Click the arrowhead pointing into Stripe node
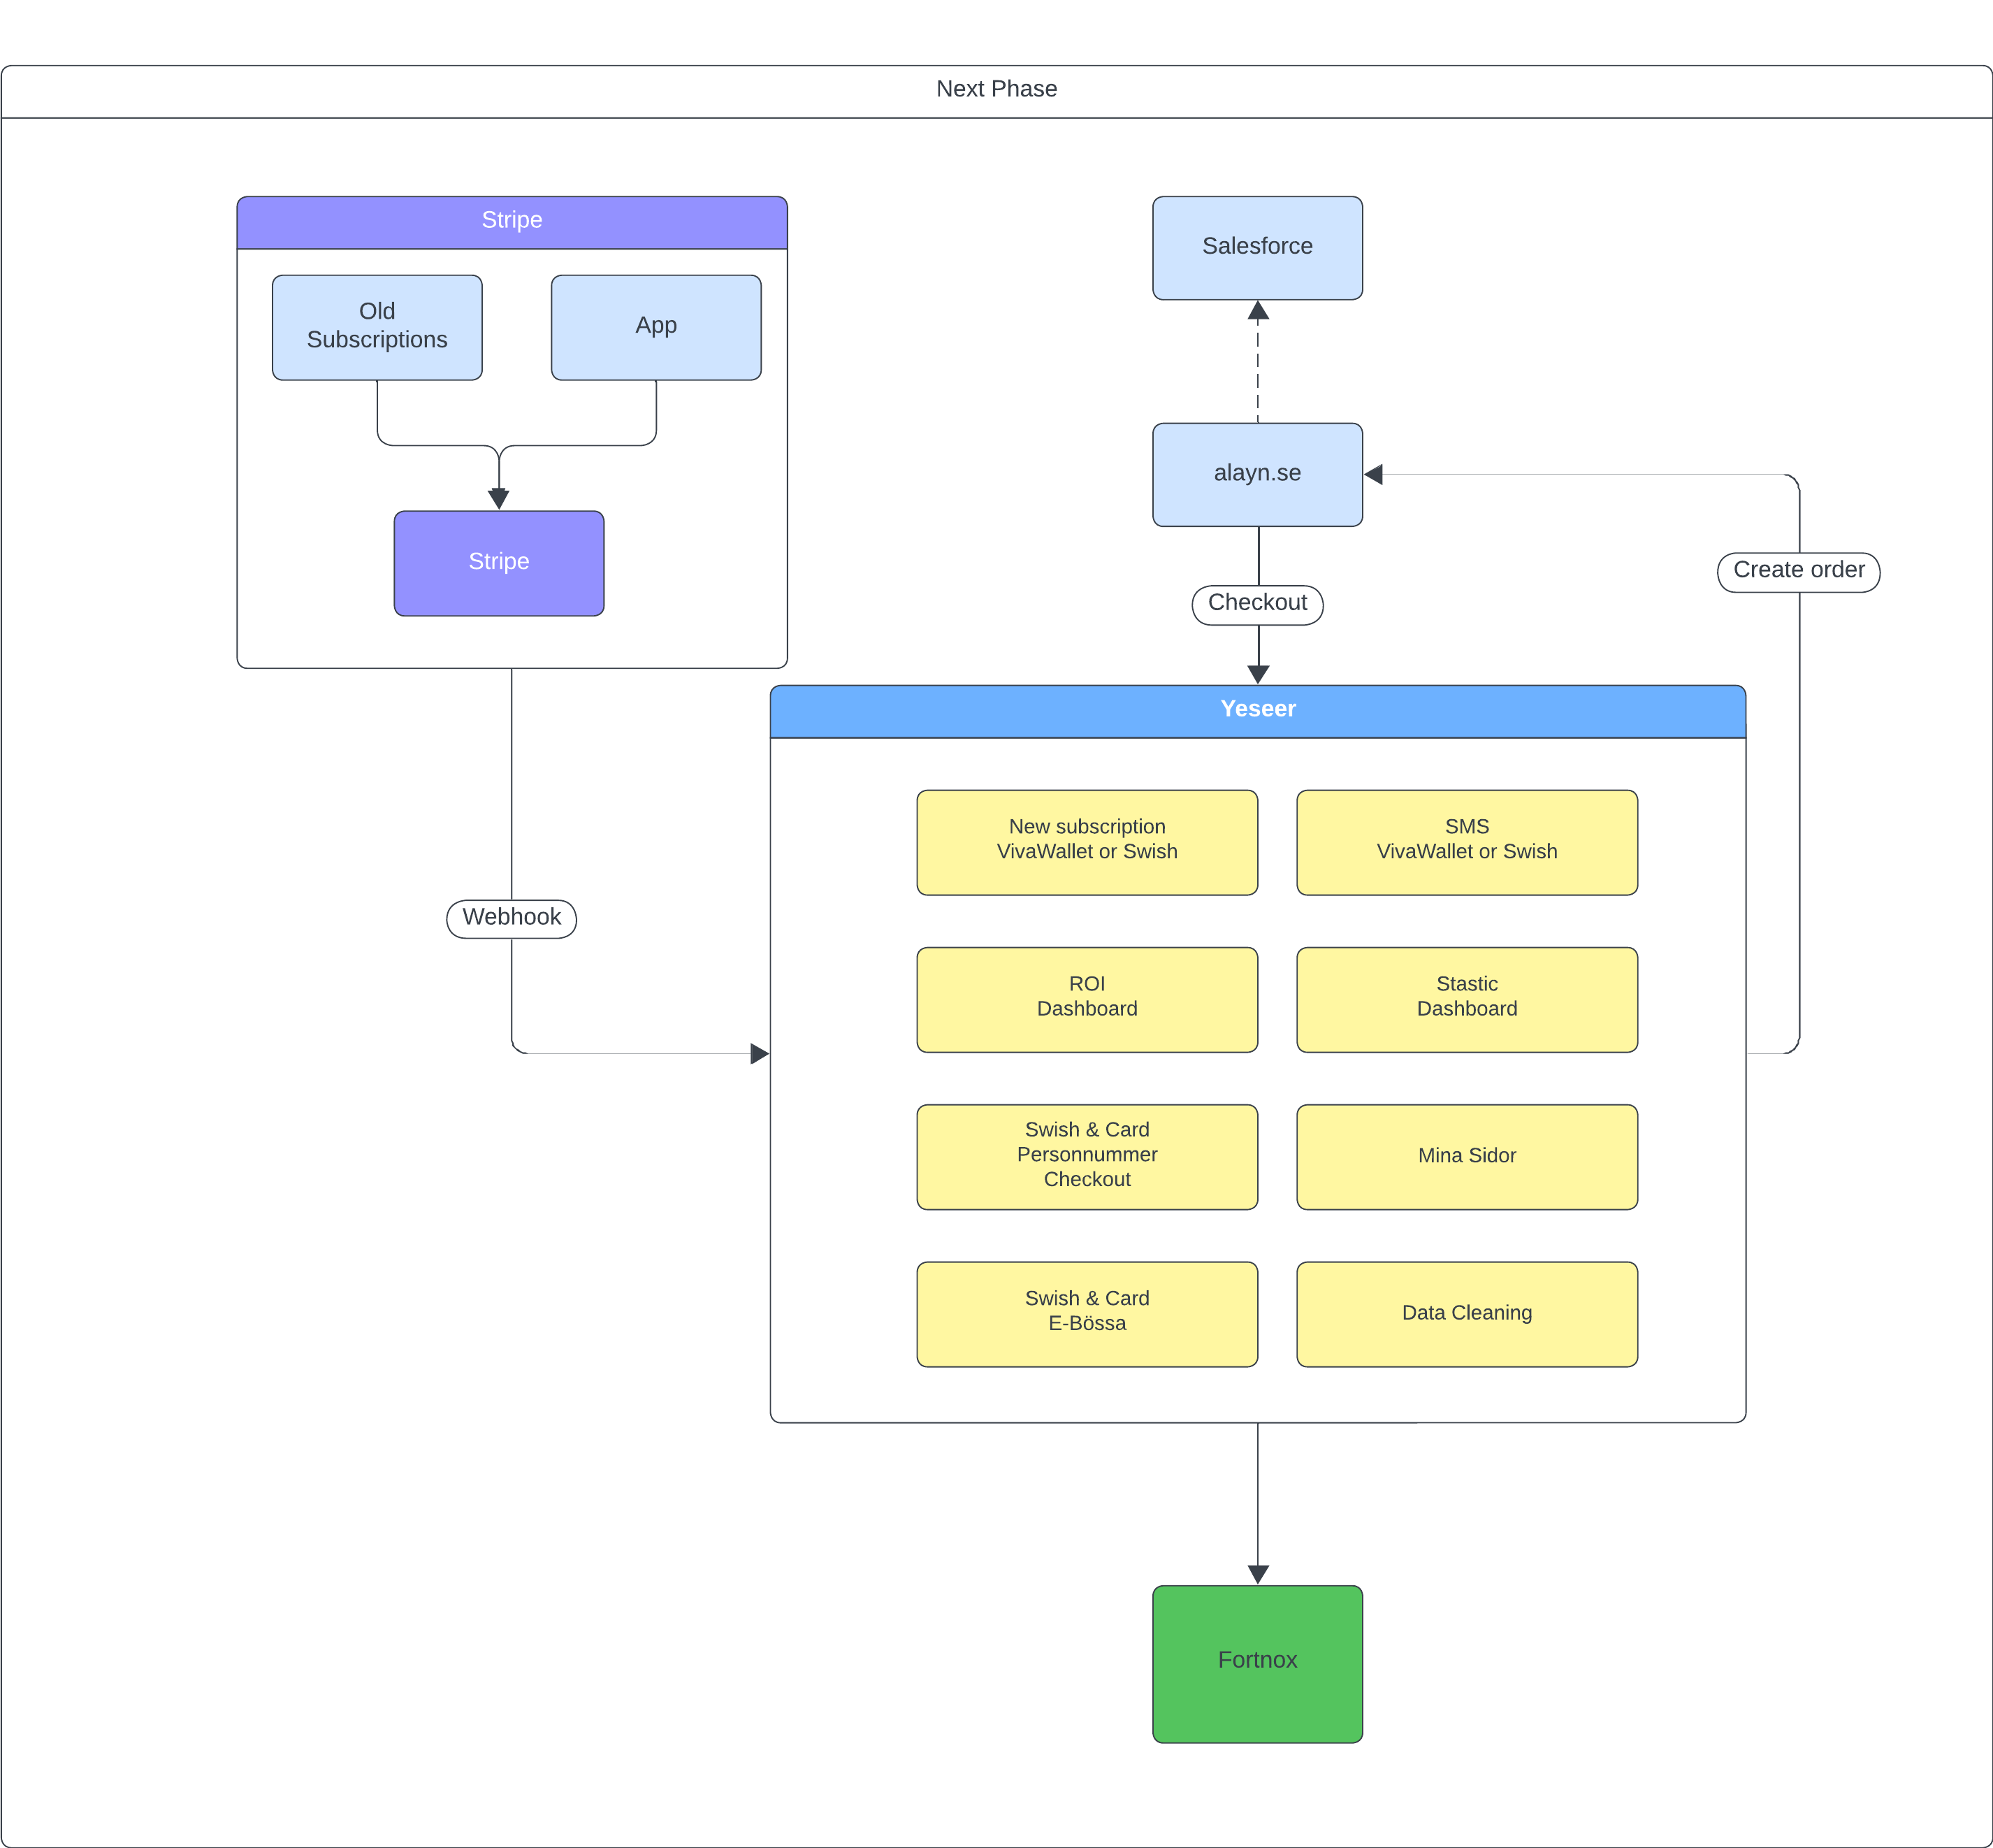The height and width of the screenshot is (1848, 1993). click(499, 499)
